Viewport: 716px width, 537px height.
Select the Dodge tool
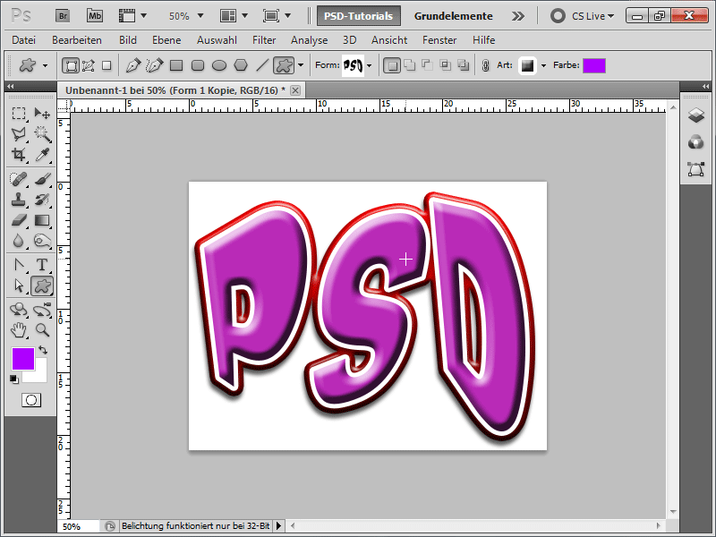tap(42, 241)
